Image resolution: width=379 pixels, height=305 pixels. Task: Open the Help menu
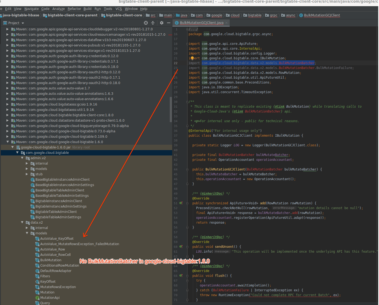coord(144,9)
